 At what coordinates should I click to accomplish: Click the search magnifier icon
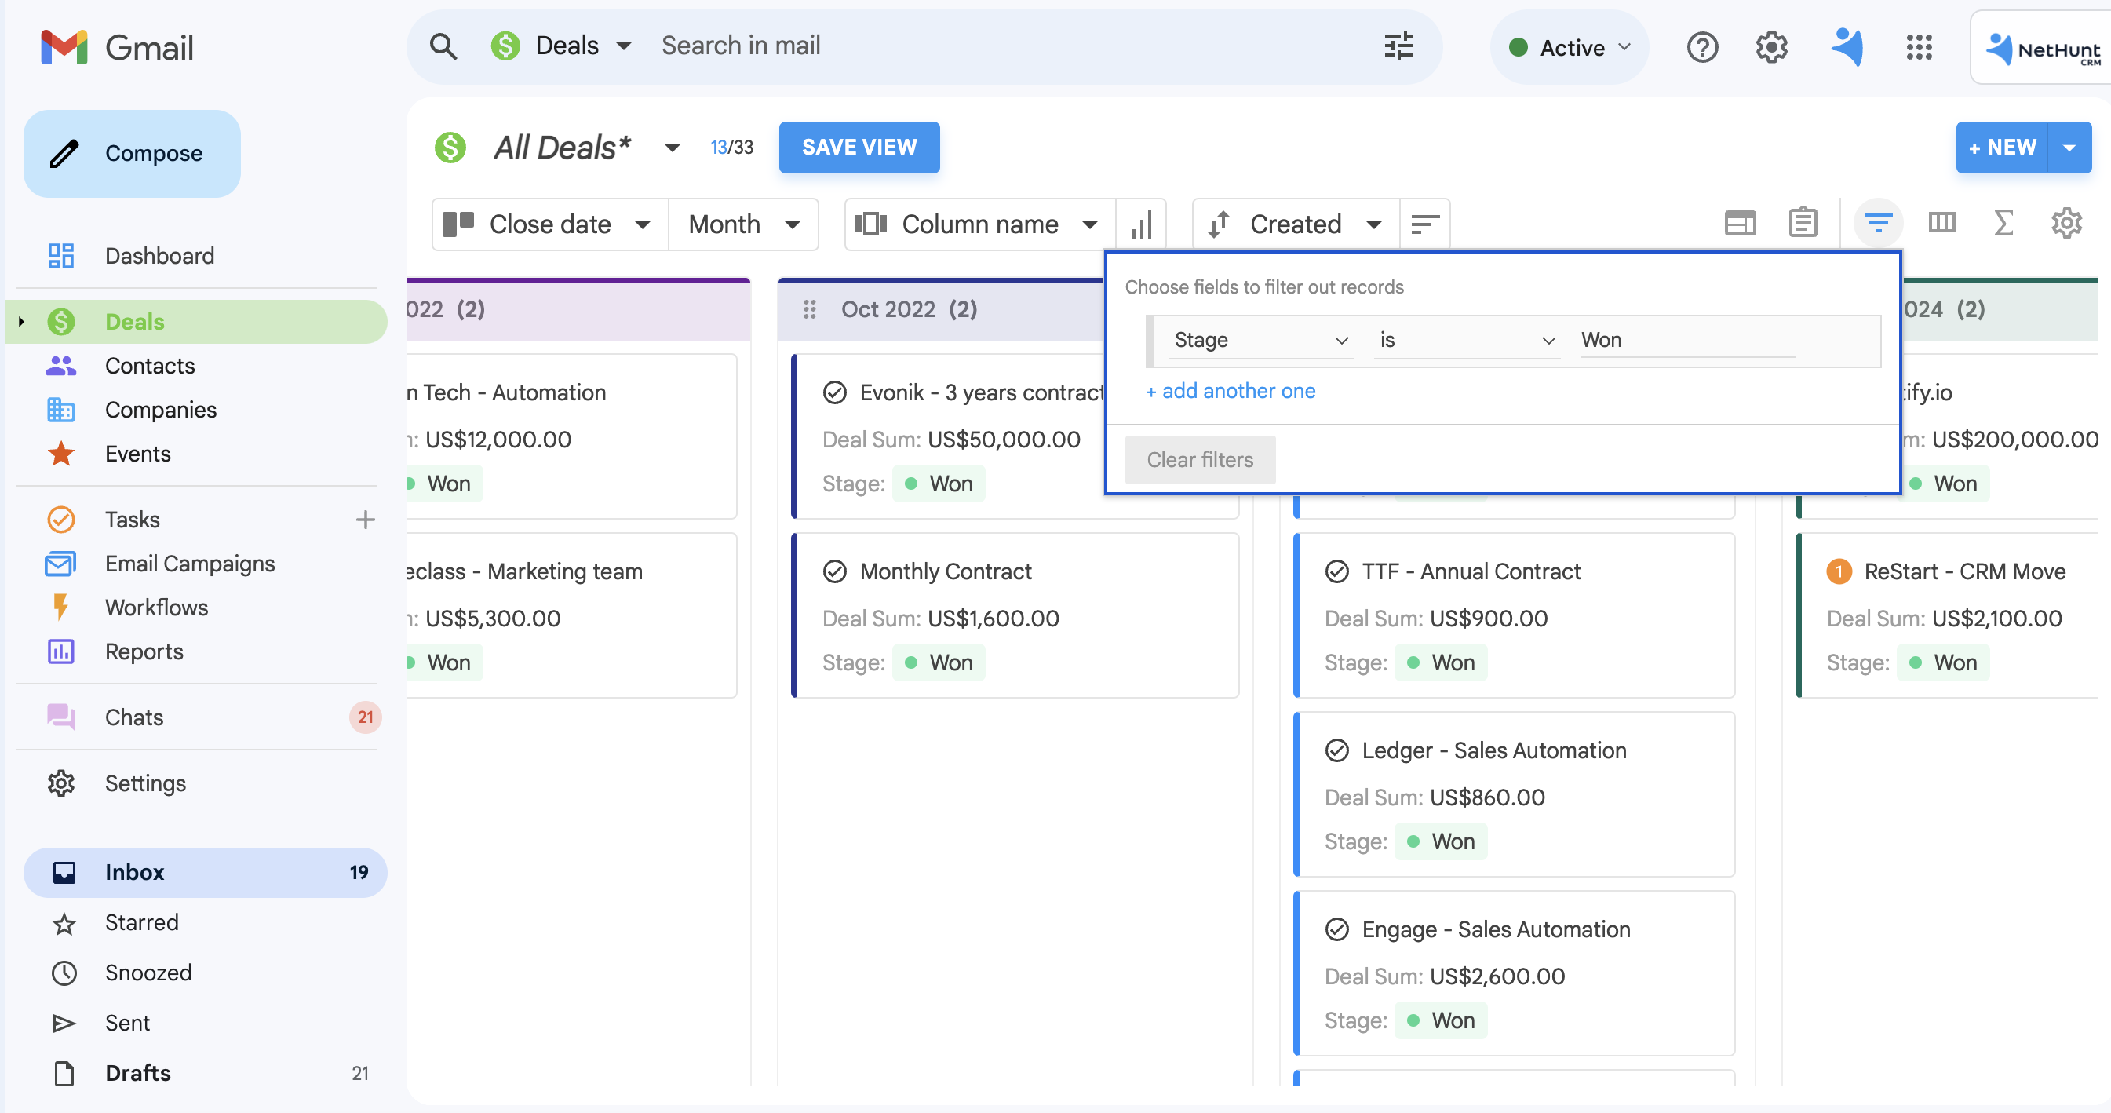click(443, 46)
